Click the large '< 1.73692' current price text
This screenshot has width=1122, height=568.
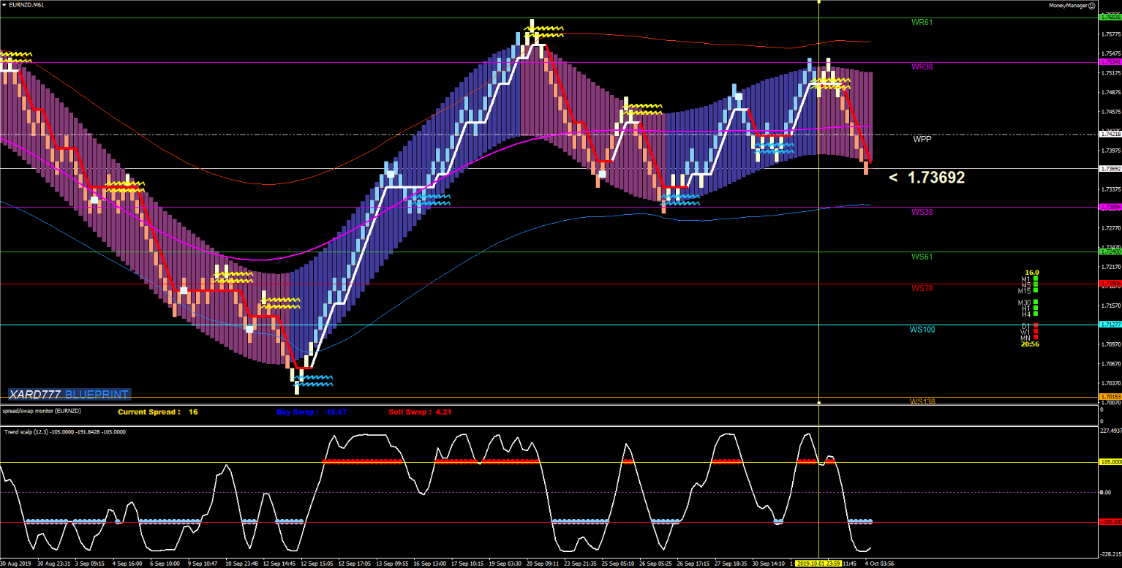927,178
